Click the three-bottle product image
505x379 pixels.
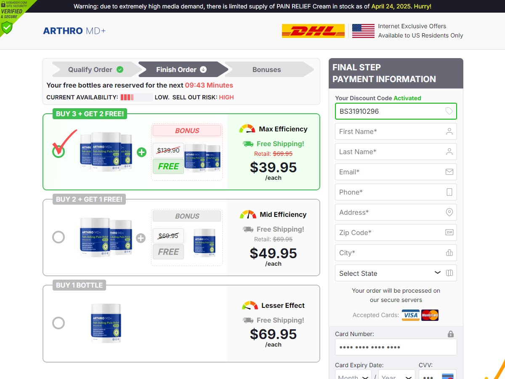pyautogui.click(x=106, y=152)
